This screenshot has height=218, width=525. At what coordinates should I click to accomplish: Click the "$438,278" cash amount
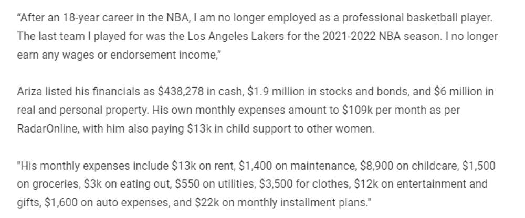click(x=181, y=92)
